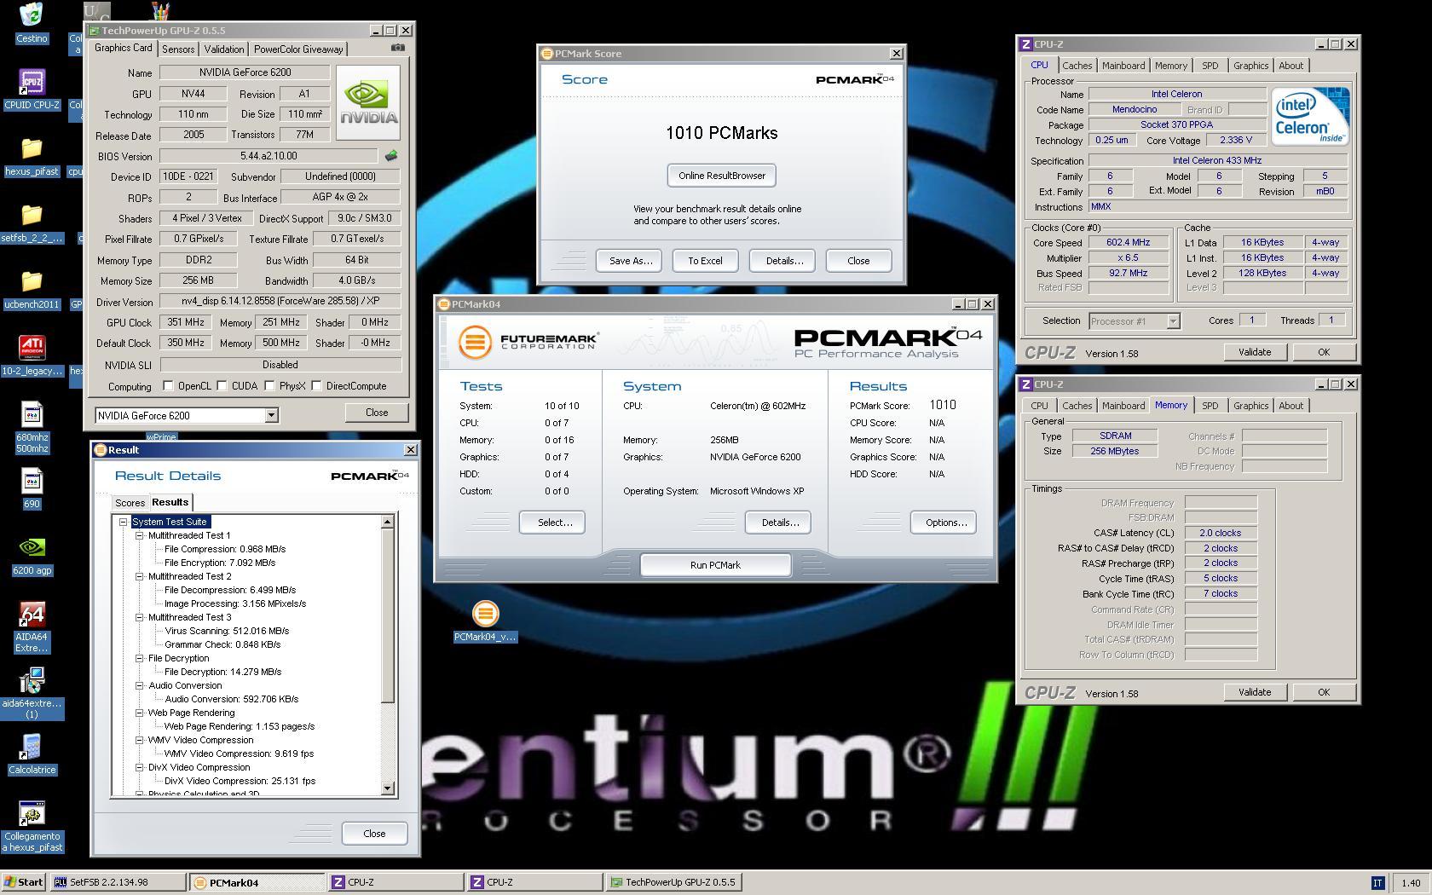This screenshot has height=895, width=1432.
Task: Open SPD tab in CPU-Z memory window
Action: [x=1210, y=406]
